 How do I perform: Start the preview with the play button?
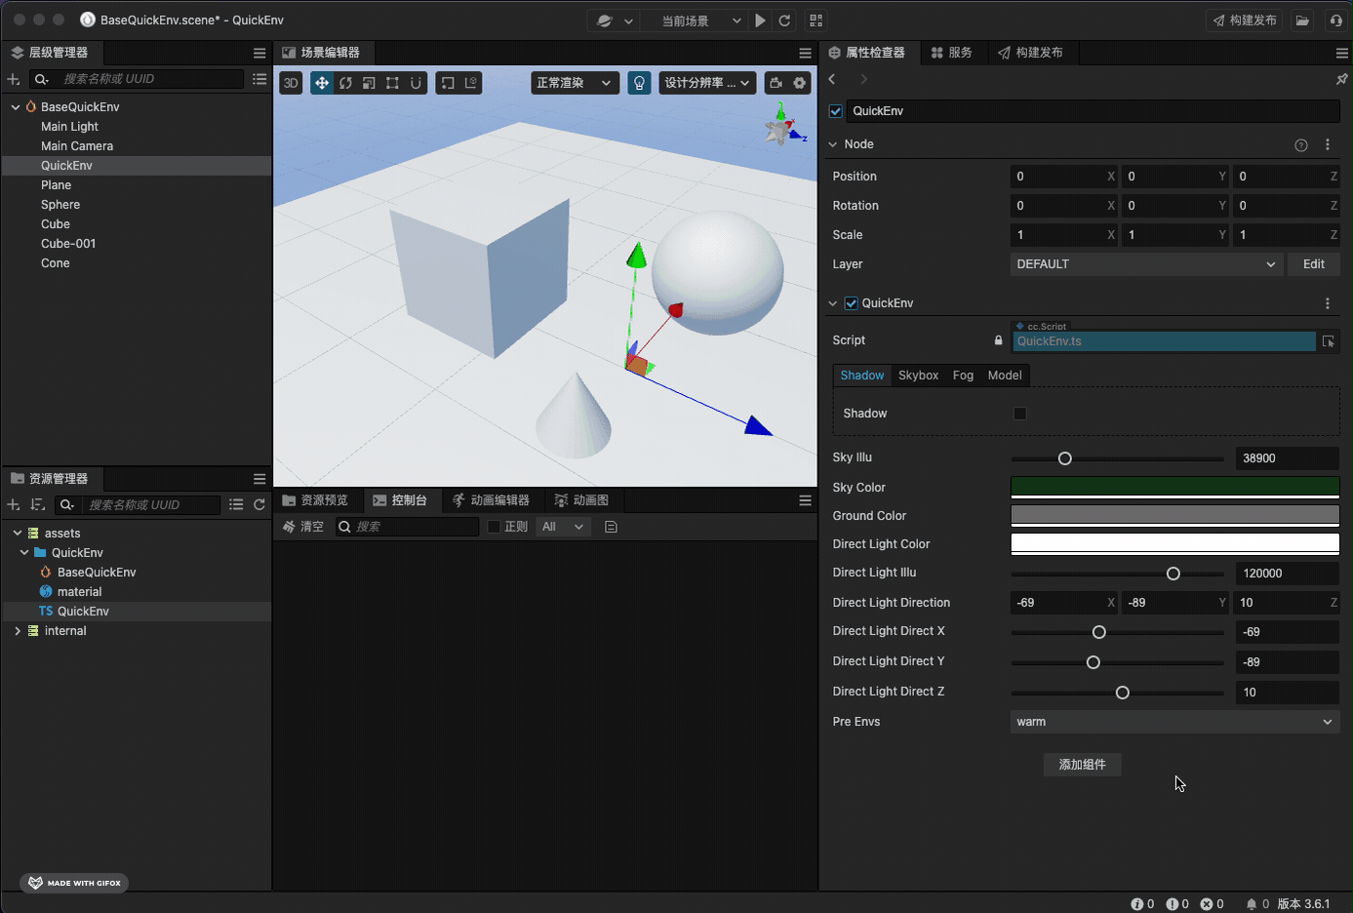pyautogui.click(x=761, y=20)
